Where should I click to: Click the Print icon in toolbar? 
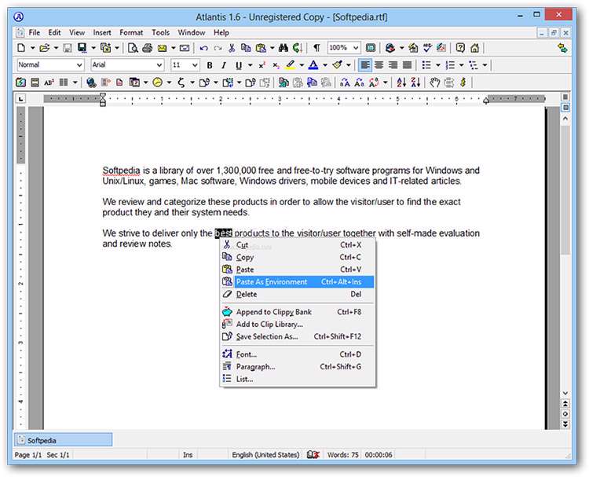[147, 48]
